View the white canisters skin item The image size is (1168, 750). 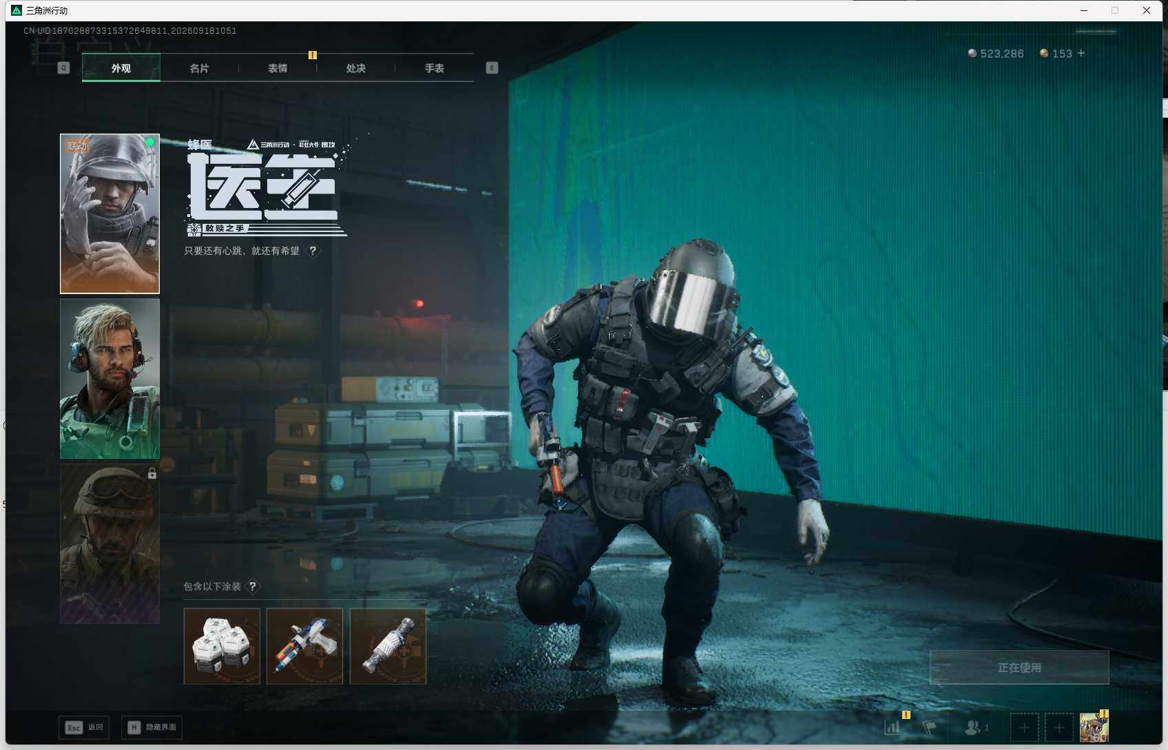click(222, 646)
